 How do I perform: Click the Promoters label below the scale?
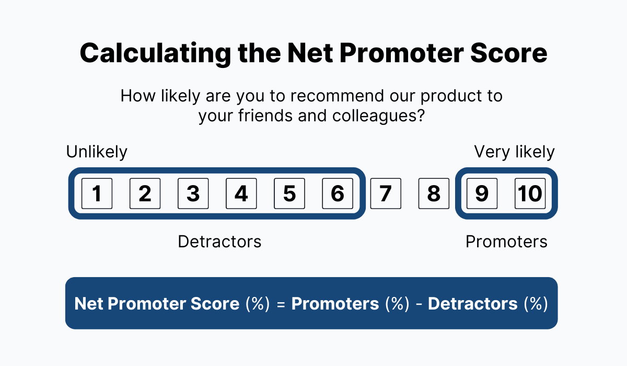506,242
